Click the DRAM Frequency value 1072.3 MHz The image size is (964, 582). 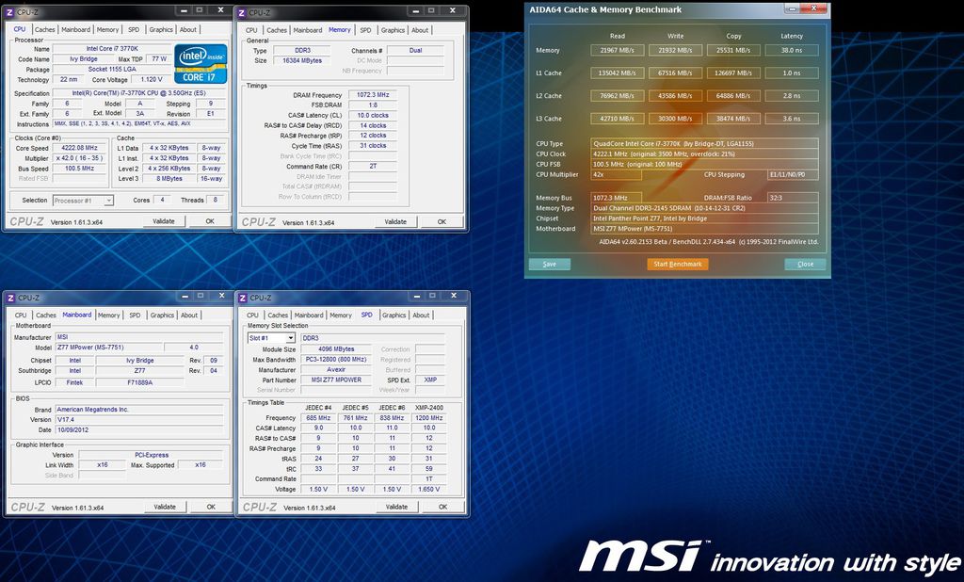pos(373,95)
